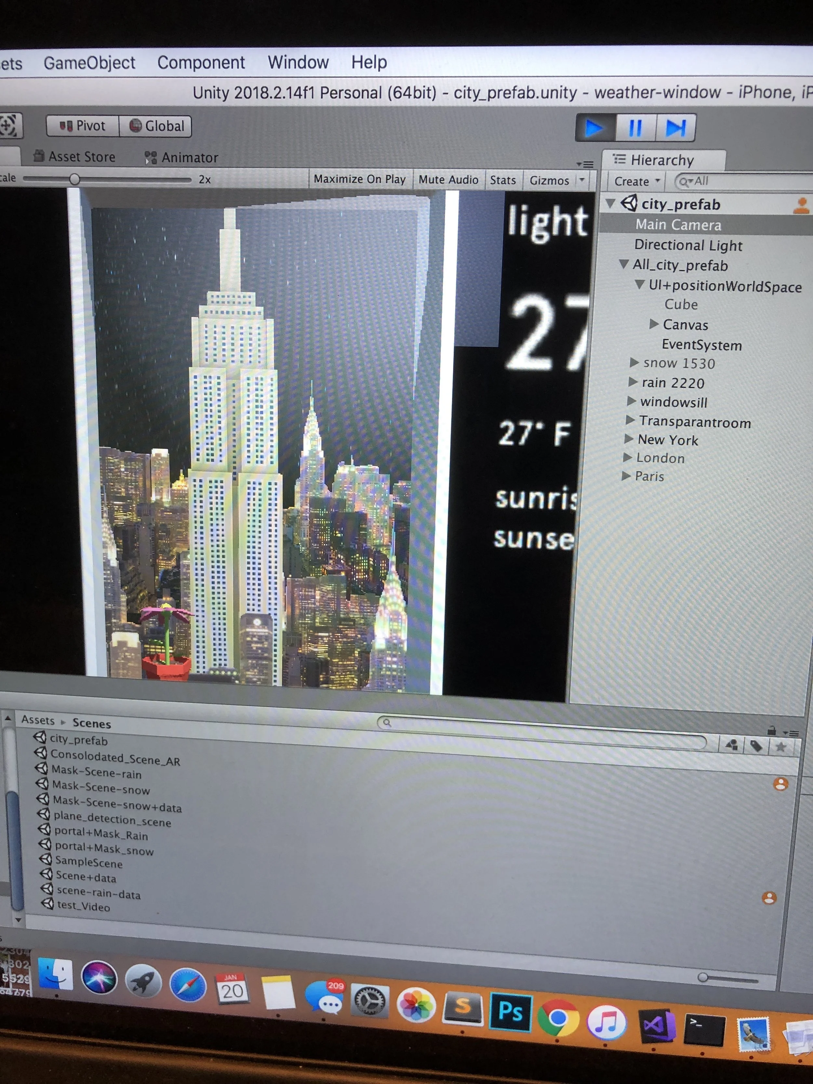813x1084 pixels.
Task: Select Directional Light in the Hierarchy
Action: click(x=688, y=245)
